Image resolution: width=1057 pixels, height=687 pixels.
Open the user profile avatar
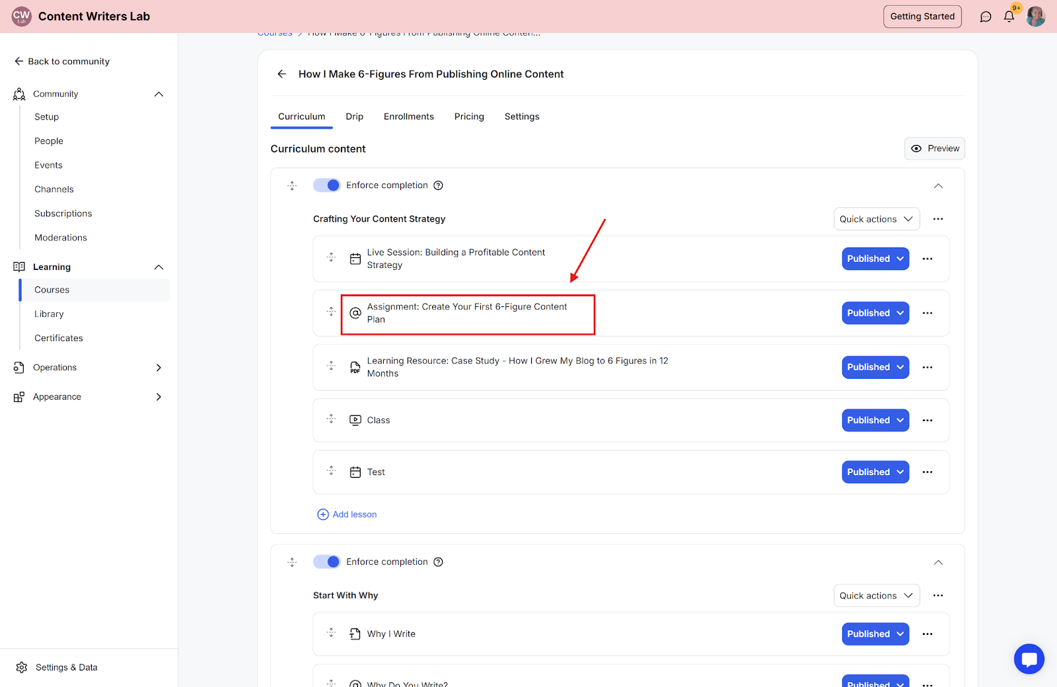pos(1035,16)
